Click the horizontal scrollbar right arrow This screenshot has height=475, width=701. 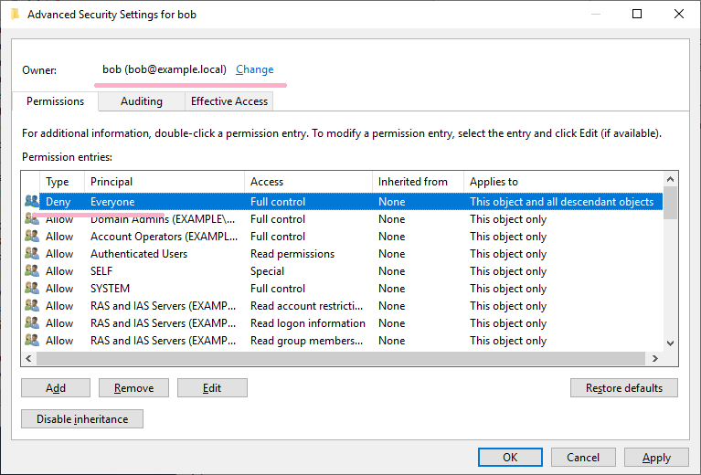(655, 358)
